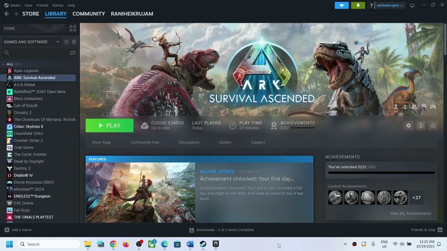Open the Games menu

(58, 5)
